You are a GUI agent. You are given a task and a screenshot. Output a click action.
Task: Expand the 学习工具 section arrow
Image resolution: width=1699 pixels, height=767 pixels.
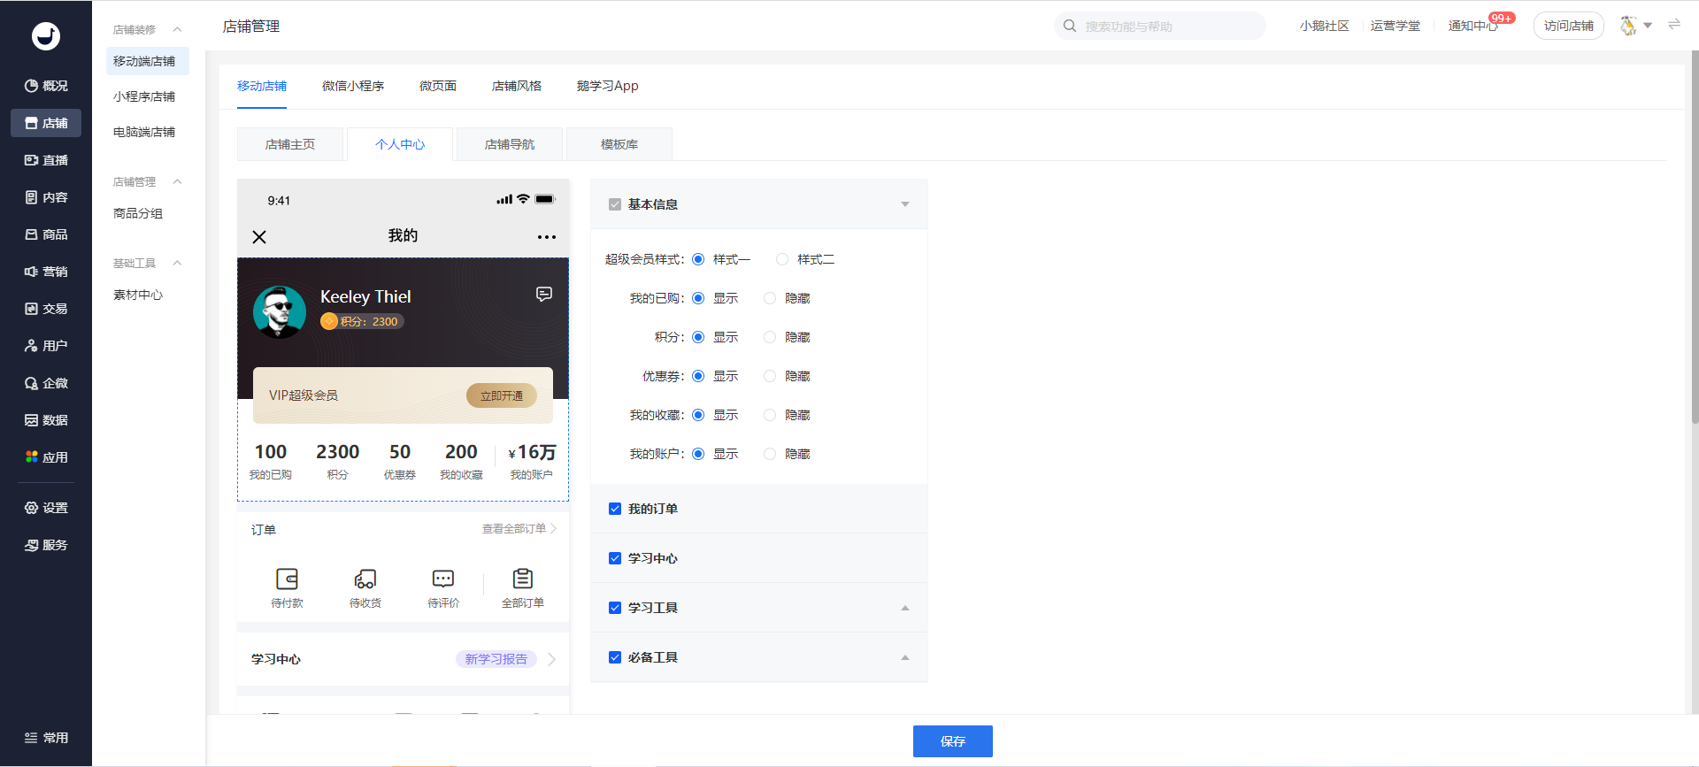[x=904, y=608]
